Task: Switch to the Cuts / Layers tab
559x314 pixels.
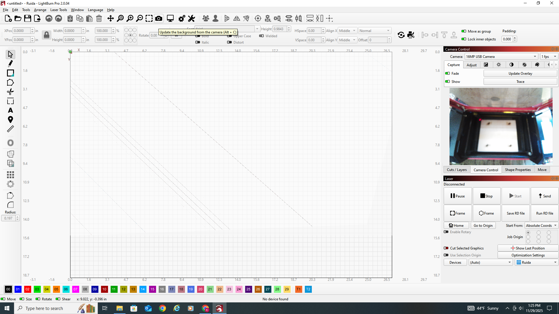Action: (x=457, y=170)
